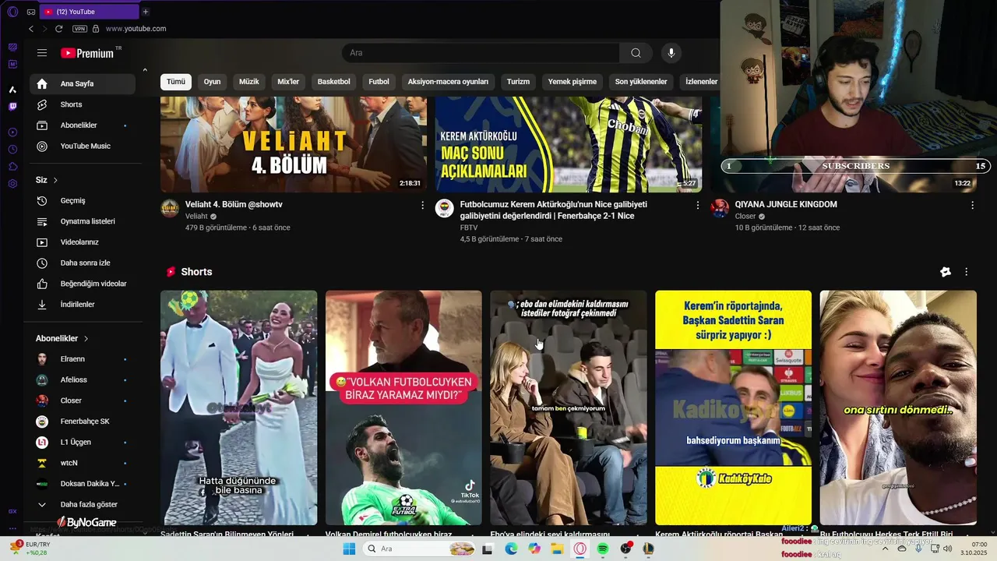The width and height of the screenshot is (997, 561).
Task: Open Beğendiğim videolar in the sidebar
Action: [x=83, y=284]
